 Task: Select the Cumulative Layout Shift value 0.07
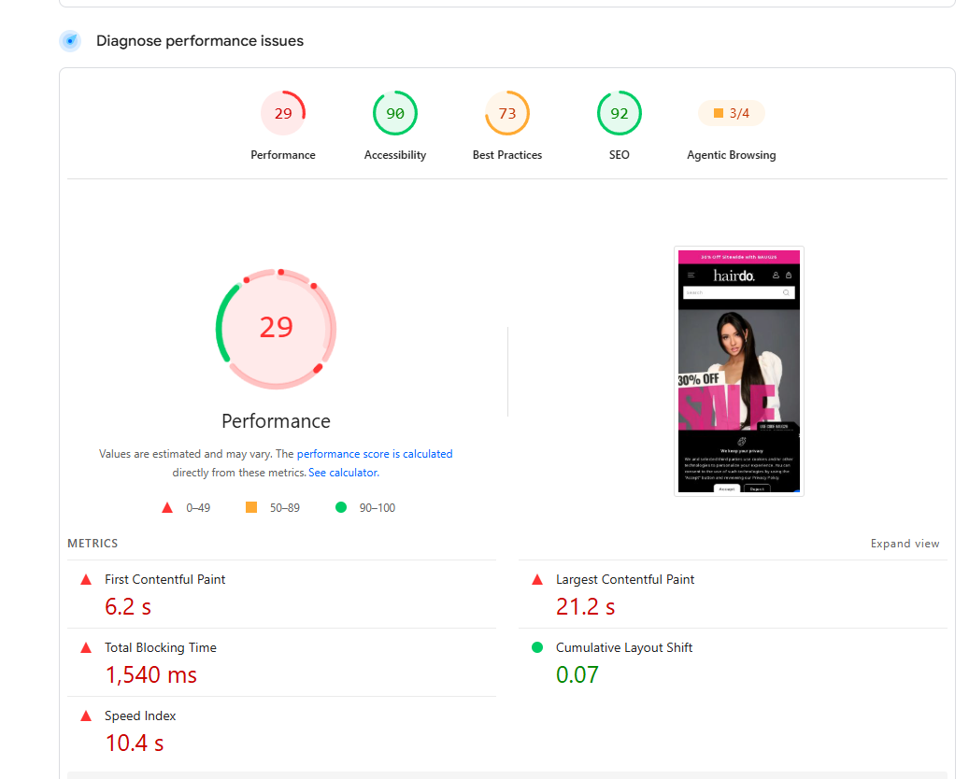point(577,674)
